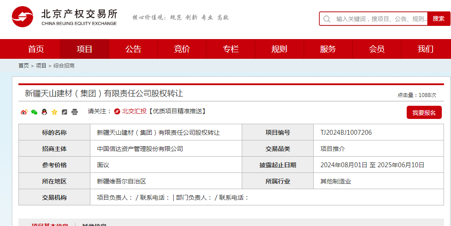451x226 pixels.
Task: Click the 披露起止日期 label cell
Action: [278, 165]
